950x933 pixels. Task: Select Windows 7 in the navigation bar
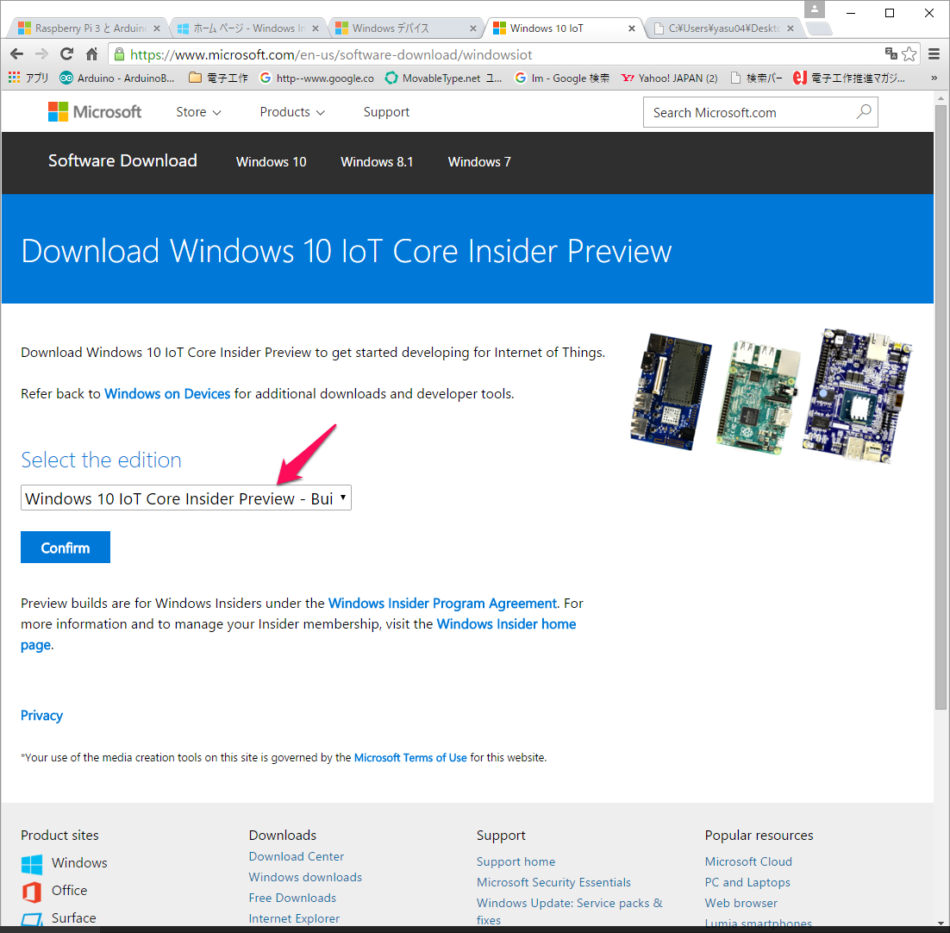tap(479, 162)
